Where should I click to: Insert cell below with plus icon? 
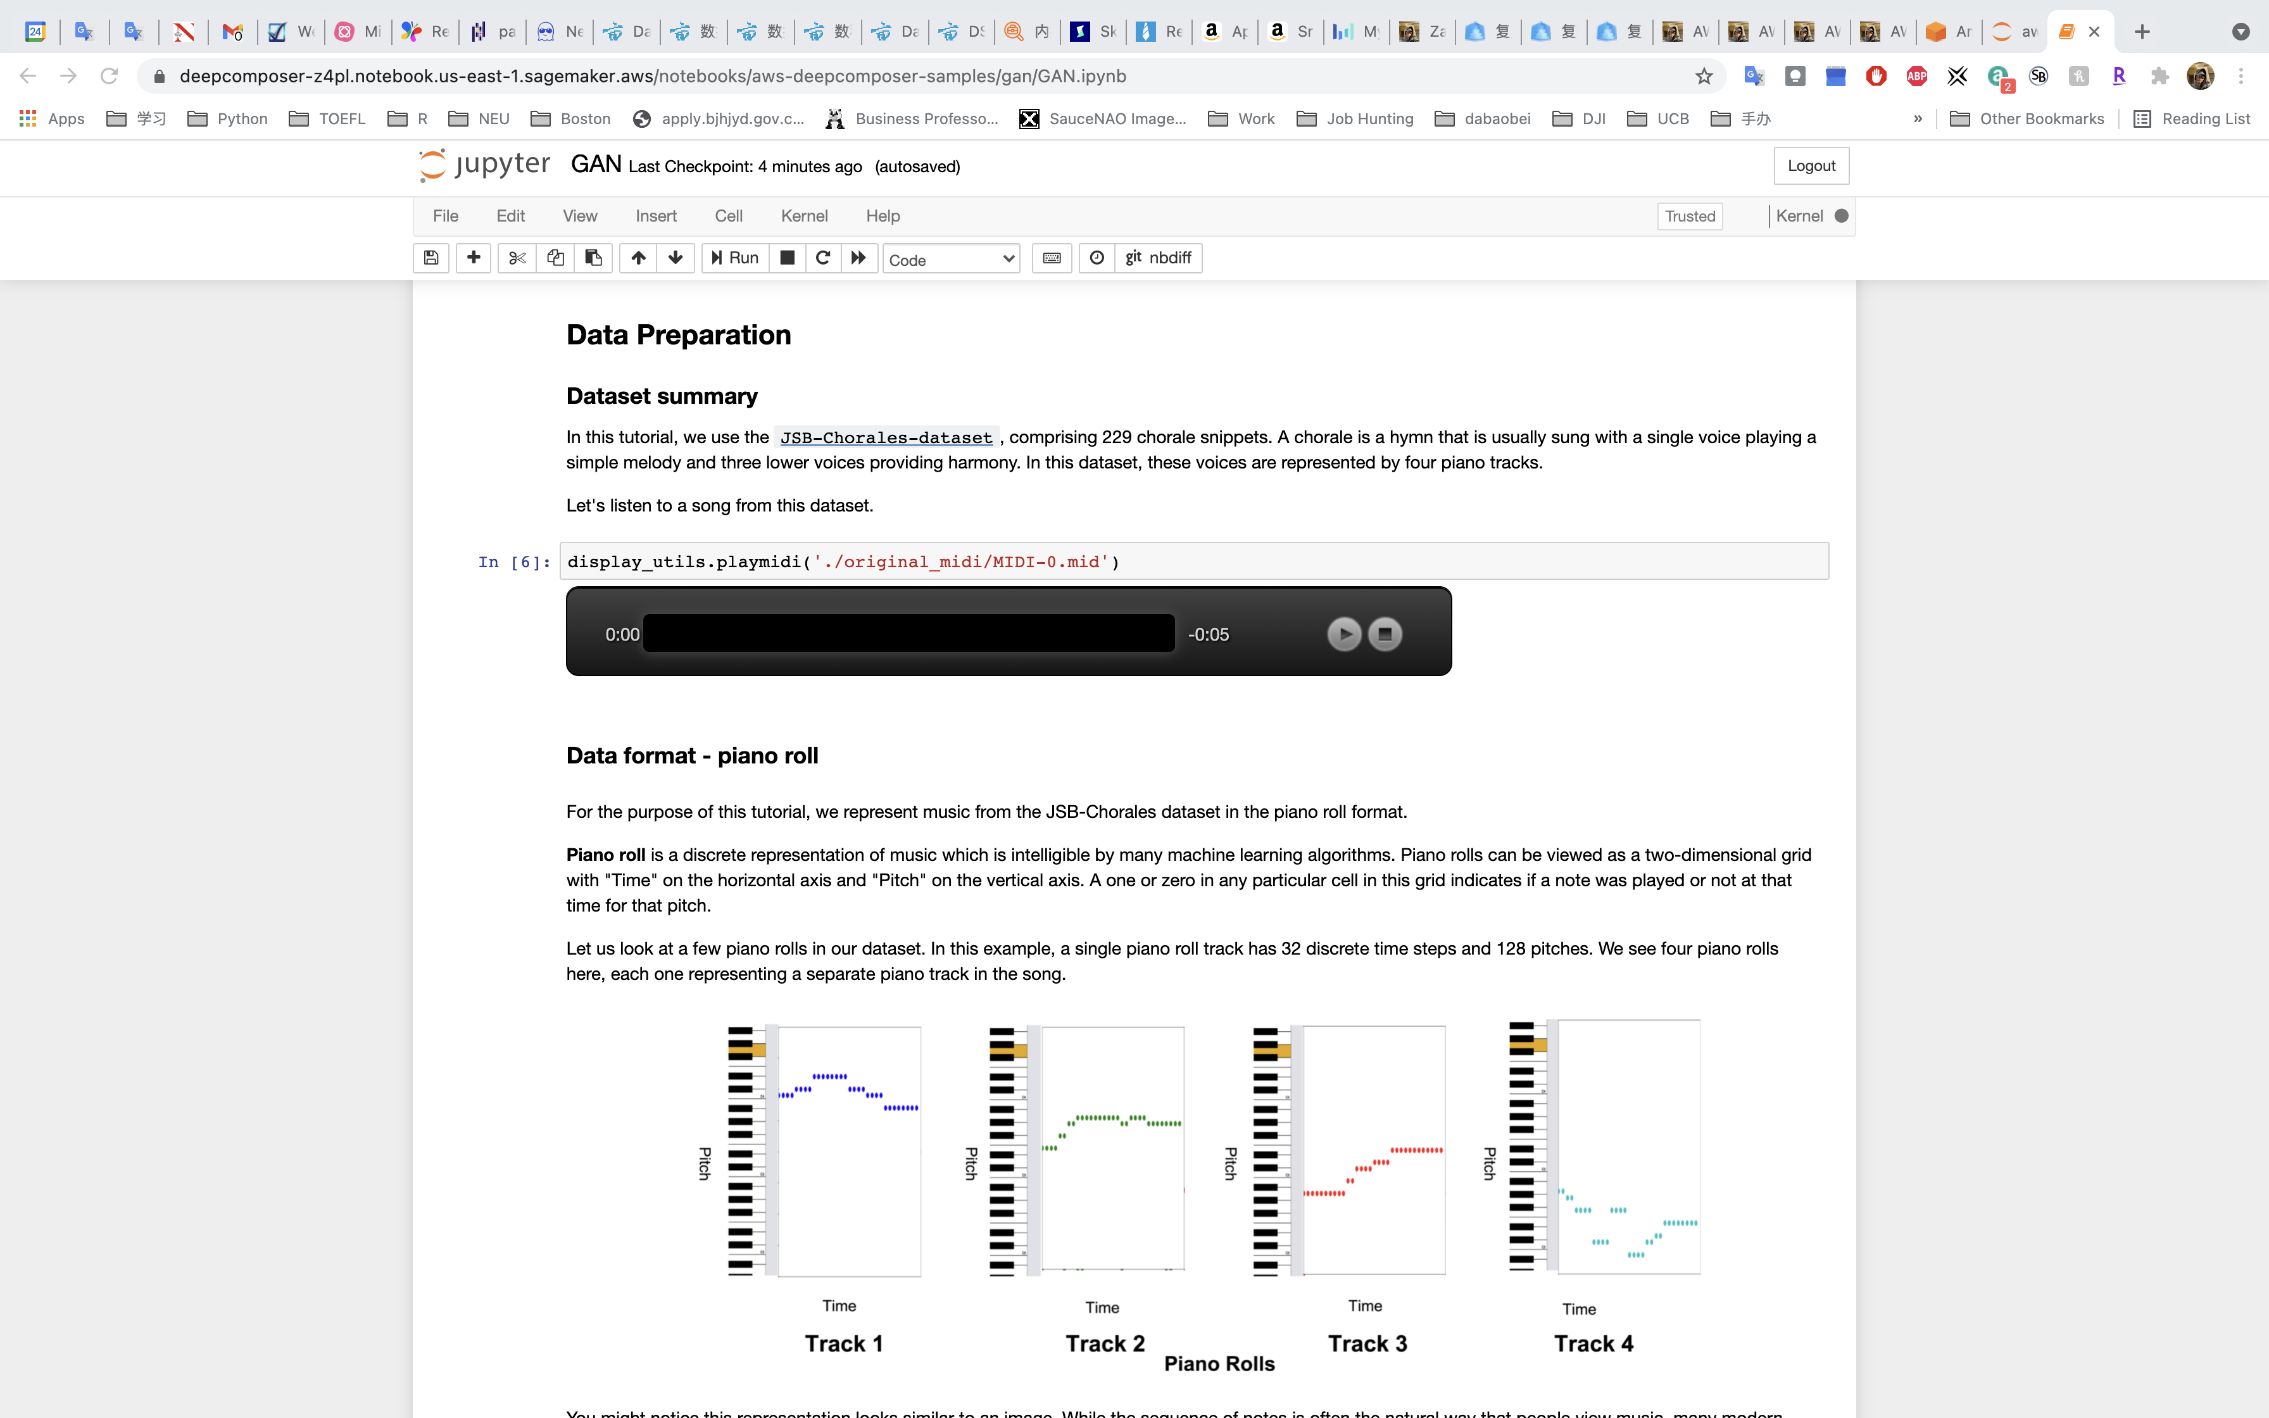click(x=474, y=258)
